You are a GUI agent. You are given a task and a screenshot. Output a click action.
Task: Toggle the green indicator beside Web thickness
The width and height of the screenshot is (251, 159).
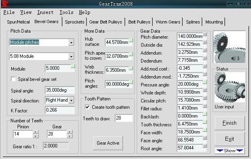(x=131, y=68)
